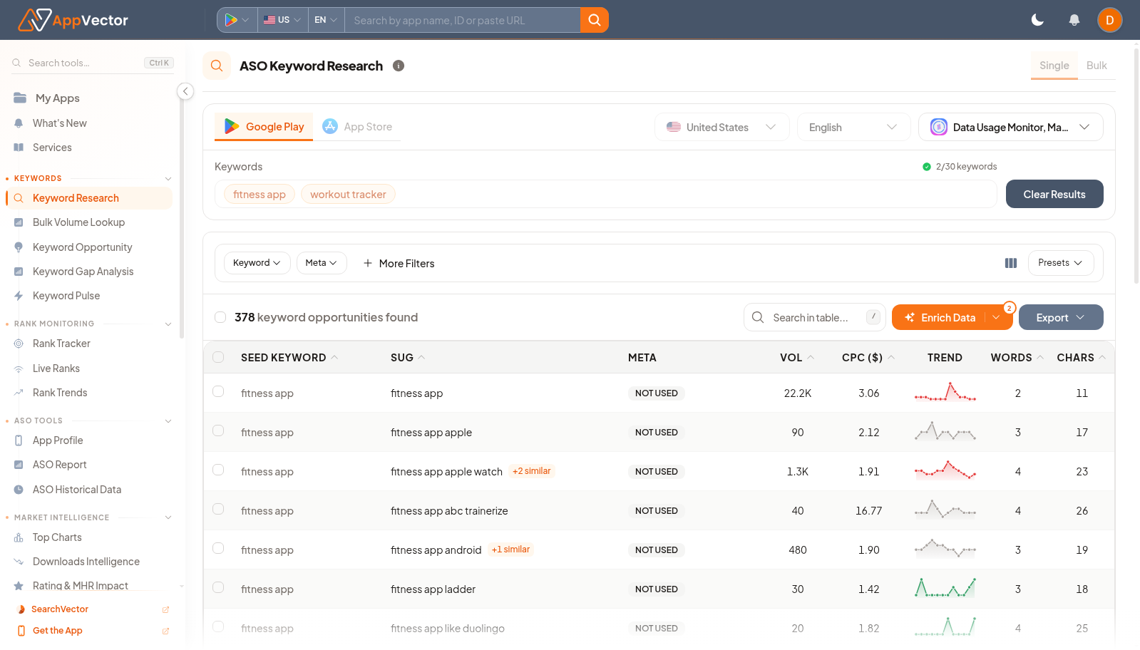The height and width of the screenshot is (650, 1140).
Task: Open EN language dropdown in top bar
Action: point(326,20)
